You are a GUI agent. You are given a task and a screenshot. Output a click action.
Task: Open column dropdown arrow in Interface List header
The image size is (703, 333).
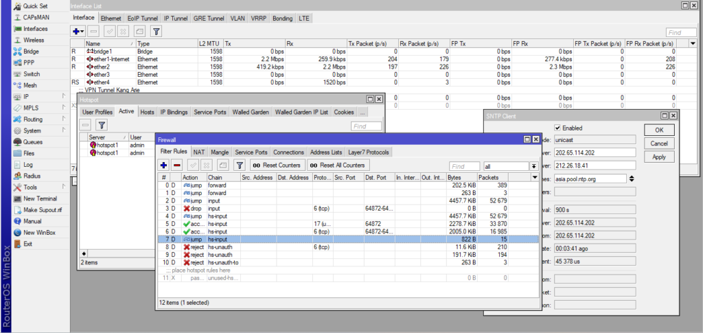coord(693,43)
